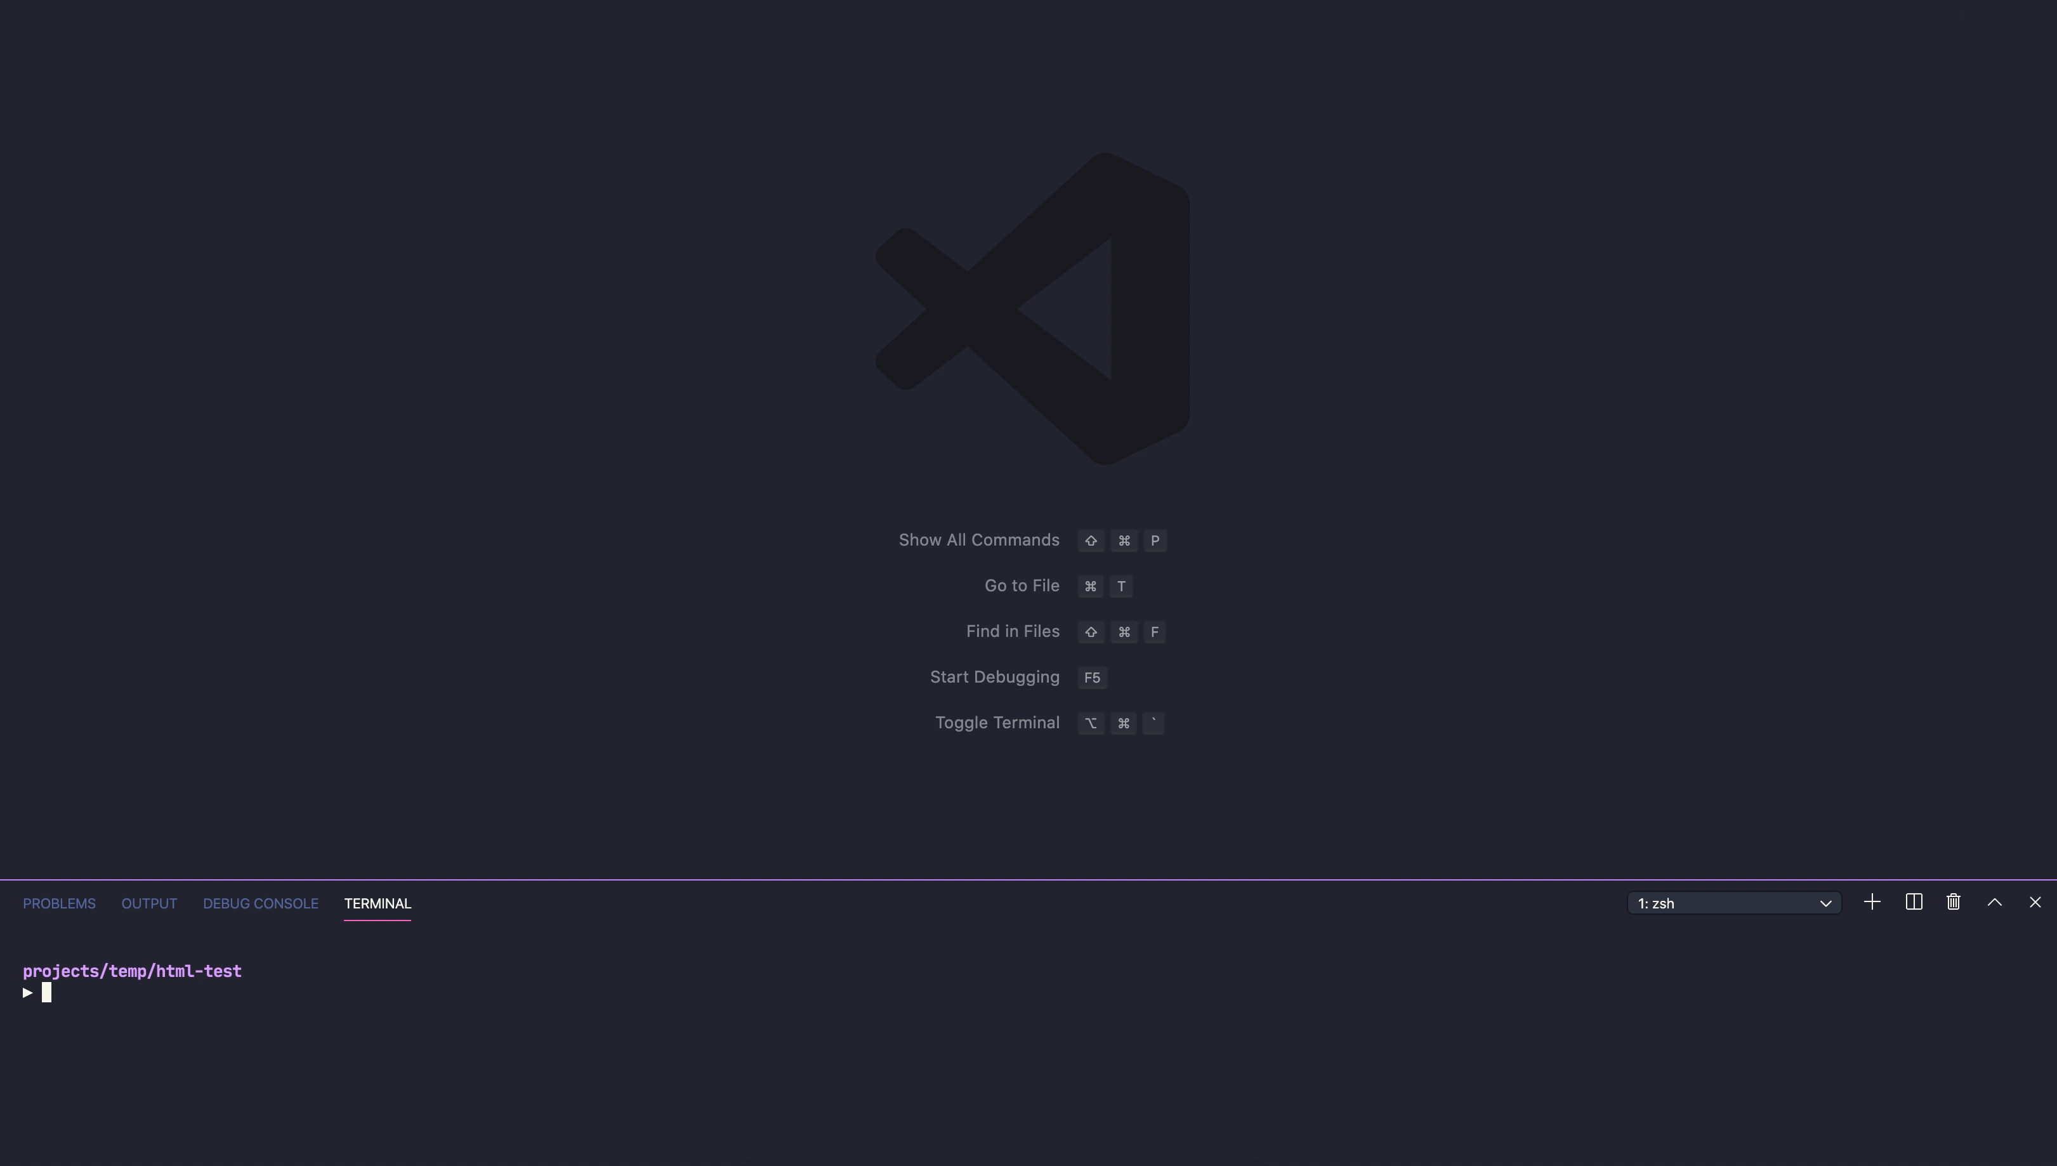Click the command key badge beside Go to File

point(1090,586)
